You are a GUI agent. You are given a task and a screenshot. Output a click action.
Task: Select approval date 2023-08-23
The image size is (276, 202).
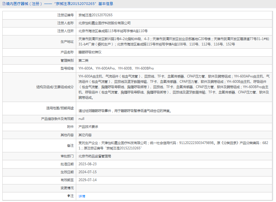click(87, 164)
